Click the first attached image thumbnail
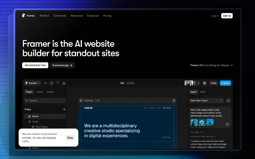This screenshot has height=159, width=255. click(194, 122)
